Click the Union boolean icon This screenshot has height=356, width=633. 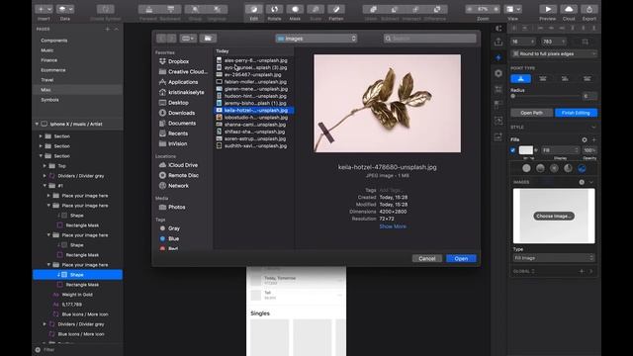tap(373, 9)
